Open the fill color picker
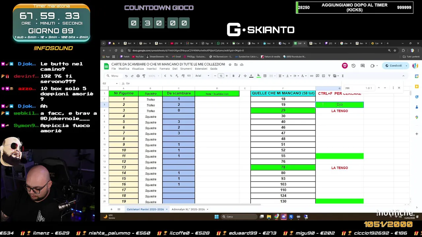422x237 pixels. 258,76
